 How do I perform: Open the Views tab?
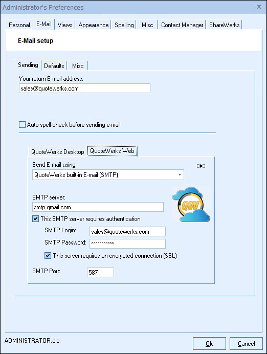[x=65, y=25]
